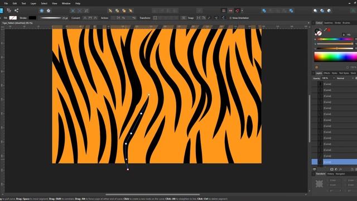This screenshot has width=357, height=201.
Task: Open the black Stroke colour swatch
Action: [32, 18]
